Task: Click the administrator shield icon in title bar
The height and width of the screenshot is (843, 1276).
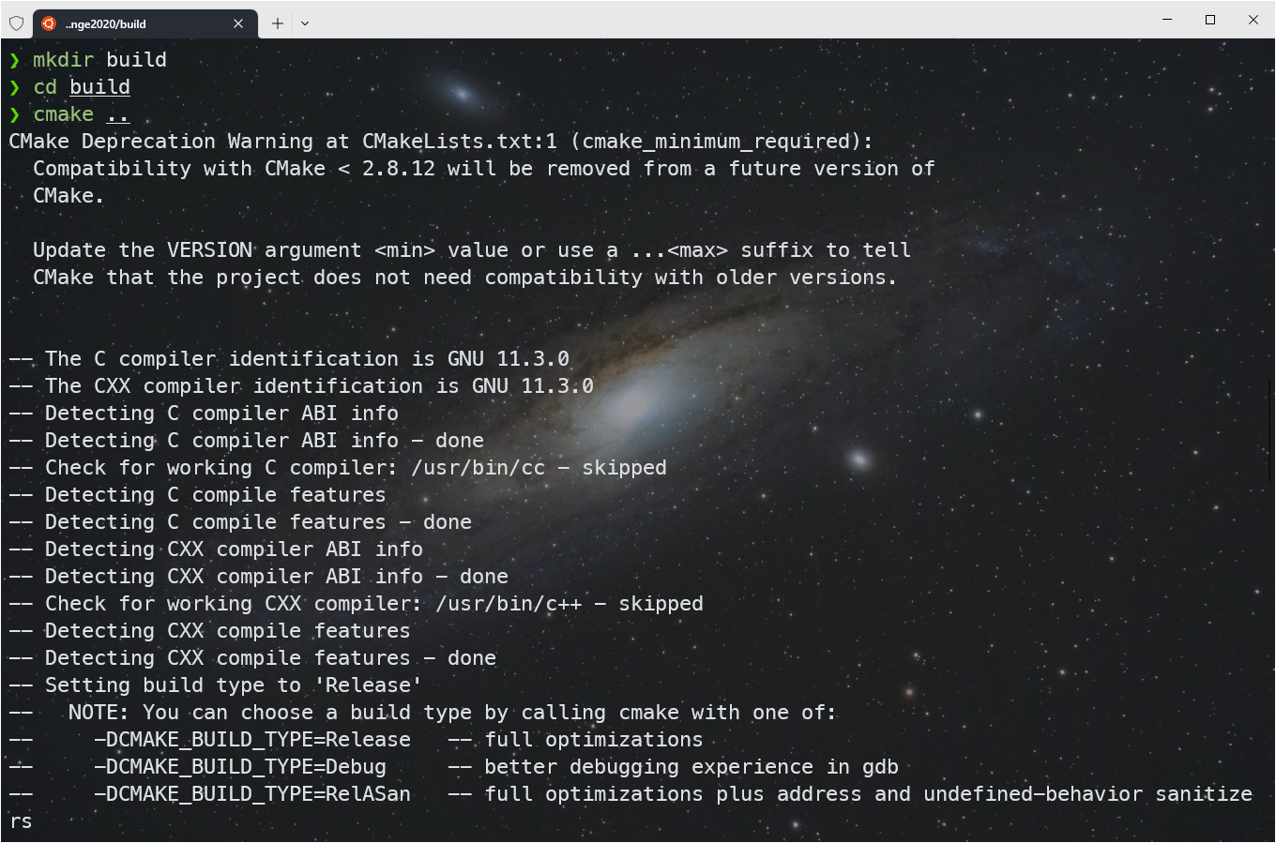Action: click(x=17, y=23)
